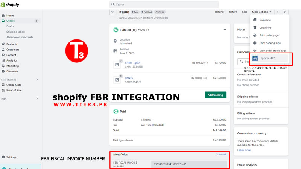Click the Point of Sale icon
This screenshot has height=169, width=301.
coord(3,90)
